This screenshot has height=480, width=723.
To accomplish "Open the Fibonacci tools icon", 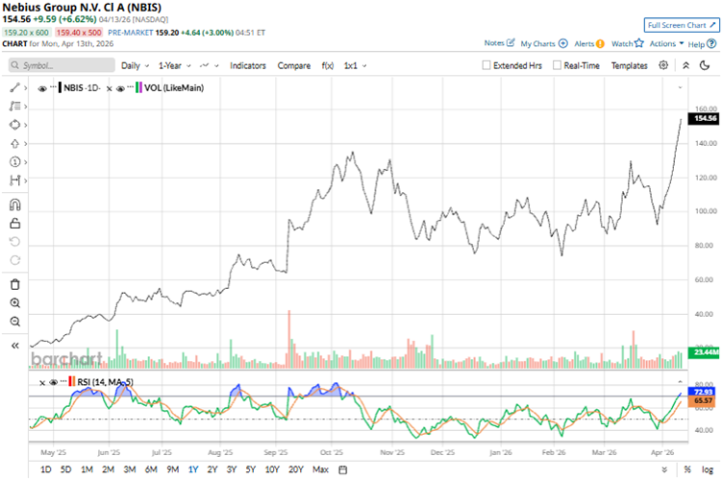I will (x=14, y=107).
